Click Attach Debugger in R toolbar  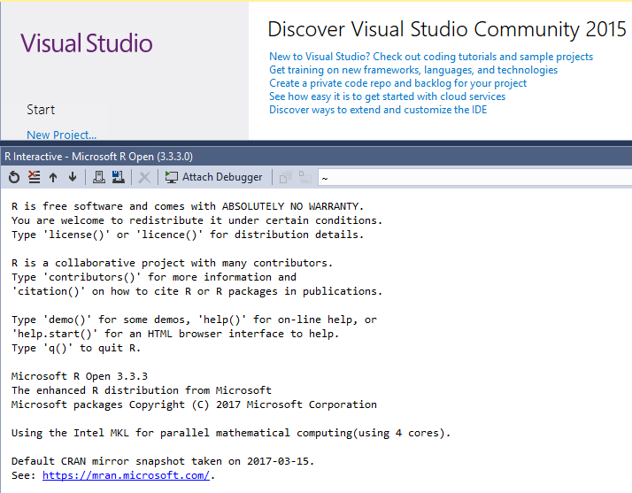click(213, 177)
